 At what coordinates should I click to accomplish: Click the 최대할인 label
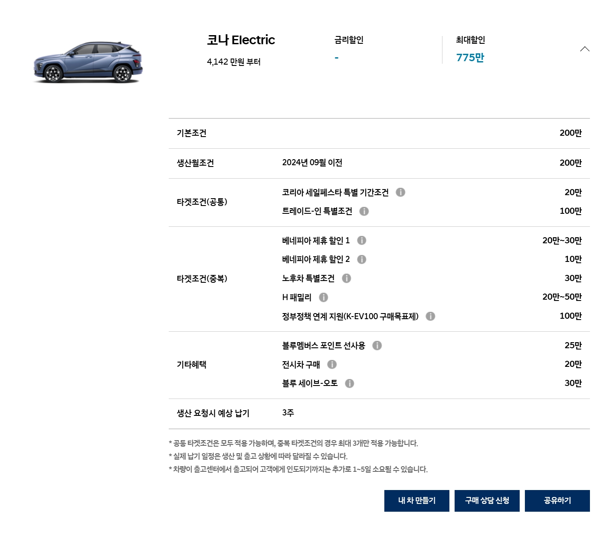tap(470, 40)
